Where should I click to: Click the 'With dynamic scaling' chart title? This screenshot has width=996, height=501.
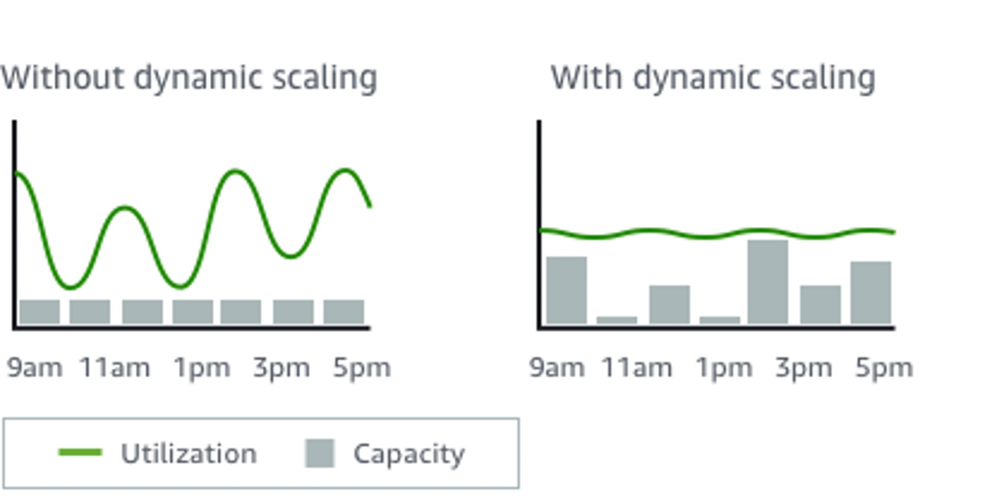click(x=713, y=79)
